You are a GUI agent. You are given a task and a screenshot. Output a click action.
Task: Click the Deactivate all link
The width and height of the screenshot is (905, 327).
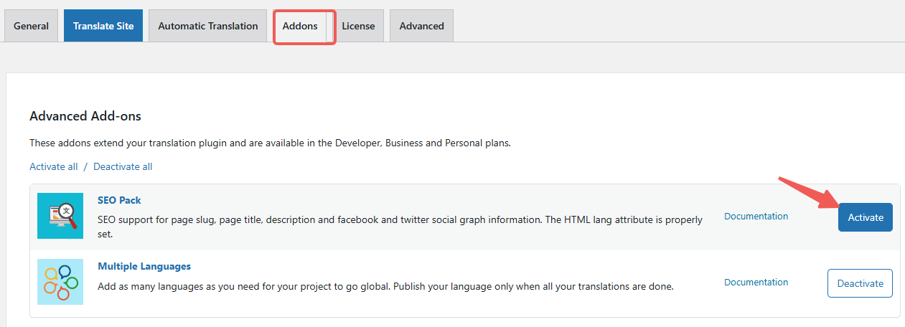coord(123,166)
